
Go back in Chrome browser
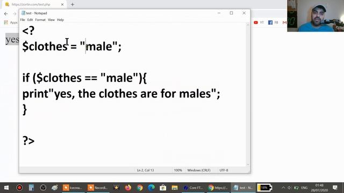point(6,14)
